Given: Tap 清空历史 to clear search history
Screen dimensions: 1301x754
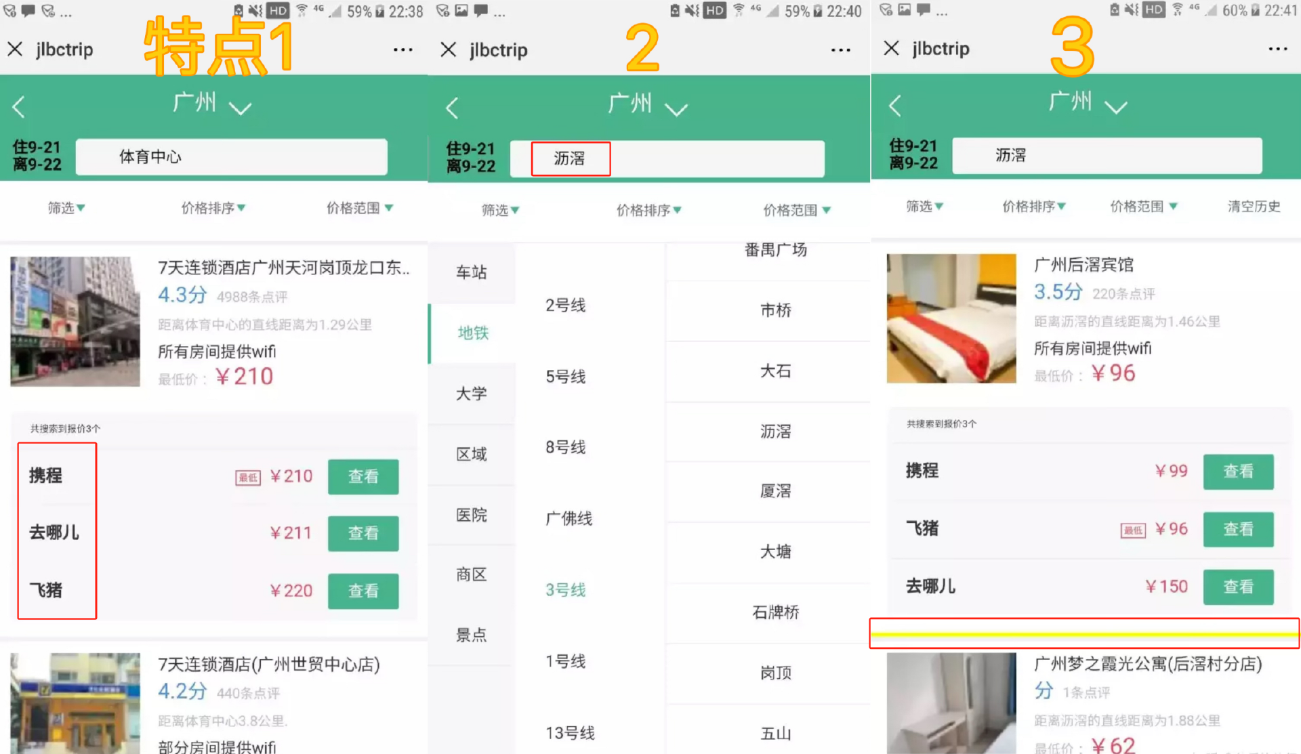Looking at the screenshot, I should coord(1254,207).
